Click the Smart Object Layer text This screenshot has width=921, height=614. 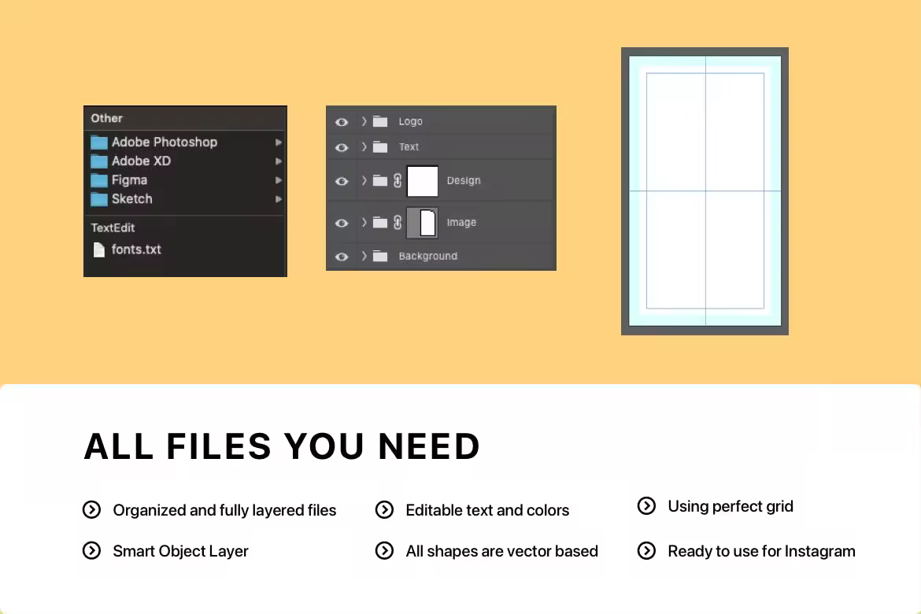[180, 551]
